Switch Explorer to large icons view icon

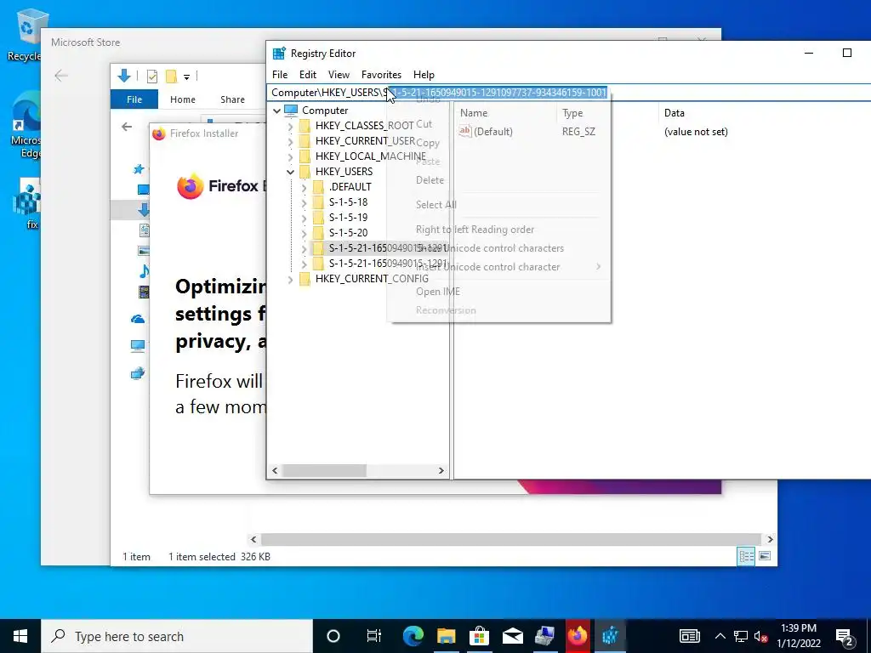pyautogui.click(x=765, y=556)
